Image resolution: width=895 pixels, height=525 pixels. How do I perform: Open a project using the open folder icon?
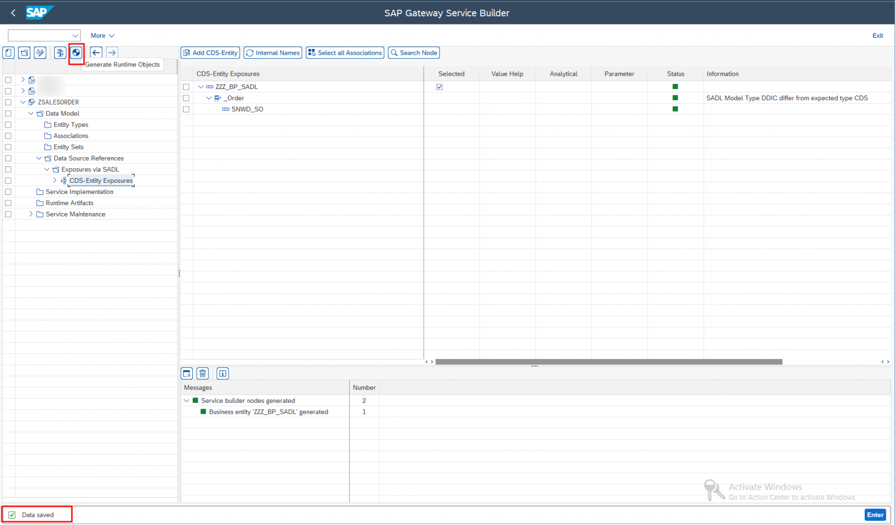tap(24, 52)
